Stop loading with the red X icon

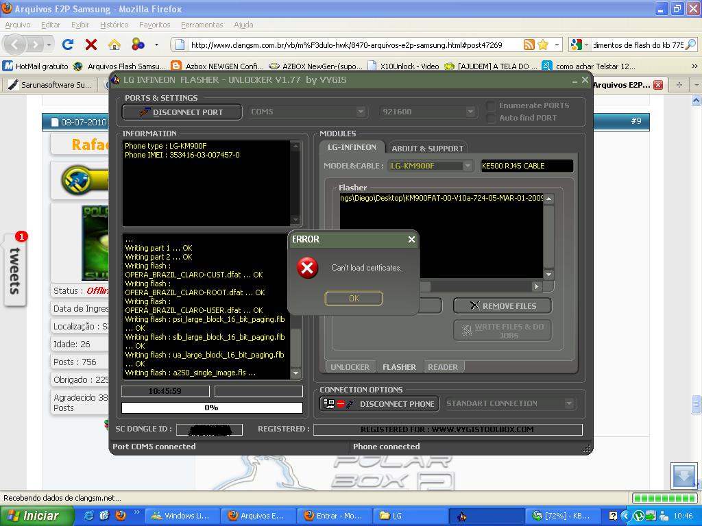tap(91, 45)
